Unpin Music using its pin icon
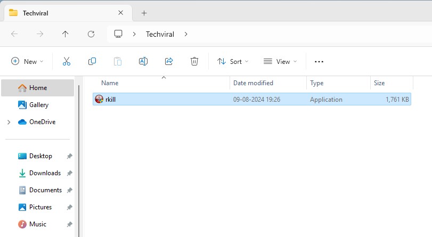This screenshot has width=432, height=237. 69,224
